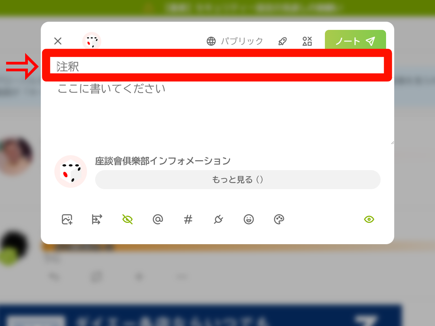Open the reaction acceptance shapes icon
The image size is (435, 326).
coord(307,41)
